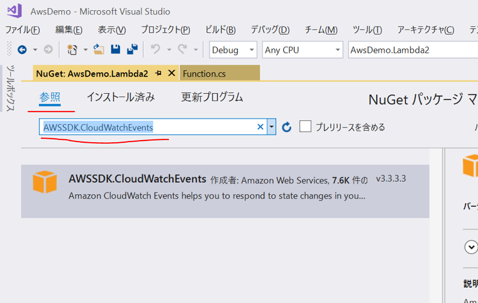
Task: Expand the search history dropdown arrow
Action: coord(271,127)
